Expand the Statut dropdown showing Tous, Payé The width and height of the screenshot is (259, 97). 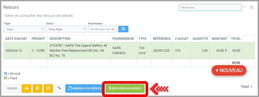pyautogui.click(x=66, y=29)
